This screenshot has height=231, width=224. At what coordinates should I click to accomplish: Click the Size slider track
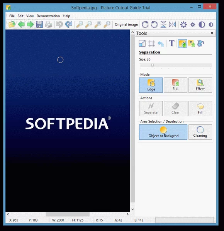pos(176,65)
